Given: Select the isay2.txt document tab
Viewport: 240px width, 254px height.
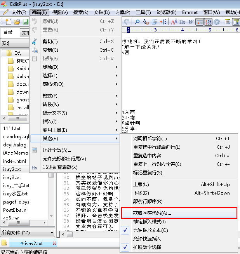Looking at the screenshot, I should (34, 243).
